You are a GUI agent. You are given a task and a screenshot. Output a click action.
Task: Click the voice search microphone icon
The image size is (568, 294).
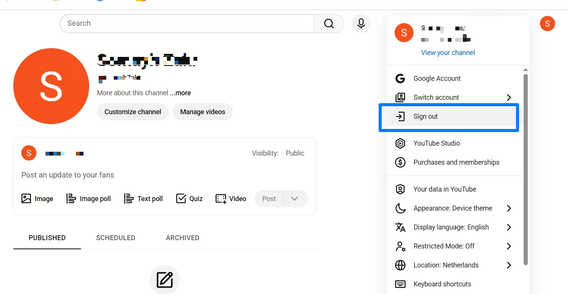coord(361,23)
